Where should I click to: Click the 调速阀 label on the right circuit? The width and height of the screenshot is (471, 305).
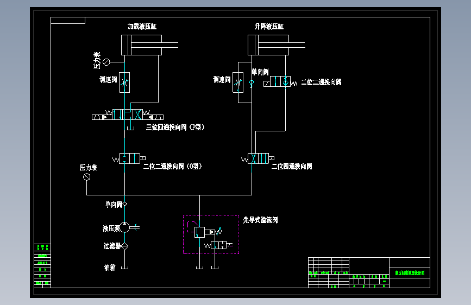point(222,80)
